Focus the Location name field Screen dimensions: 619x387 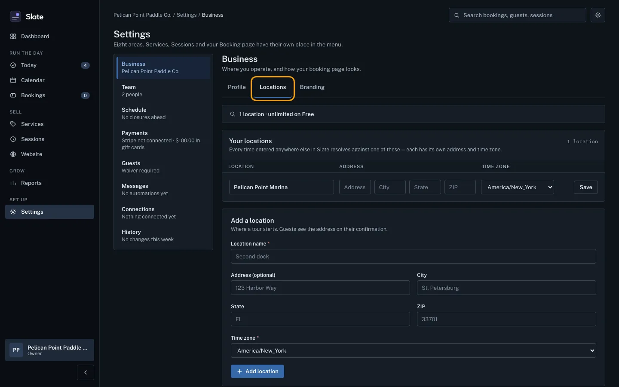point(414,256)
